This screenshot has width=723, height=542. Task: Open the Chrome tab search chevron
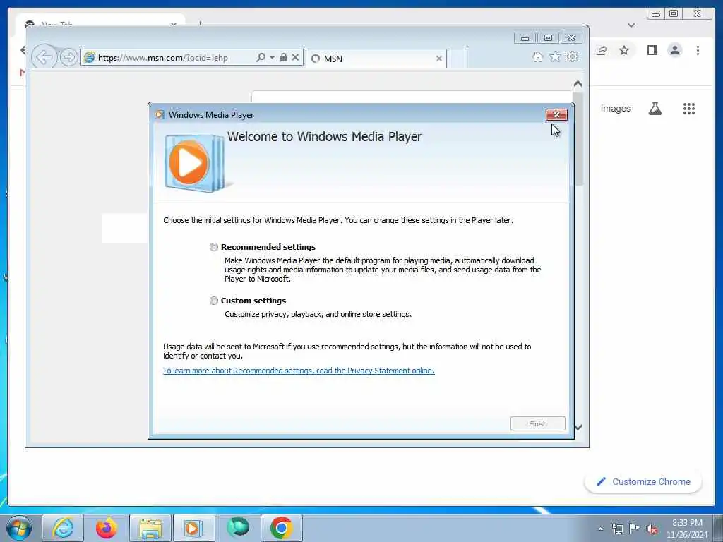631,25
